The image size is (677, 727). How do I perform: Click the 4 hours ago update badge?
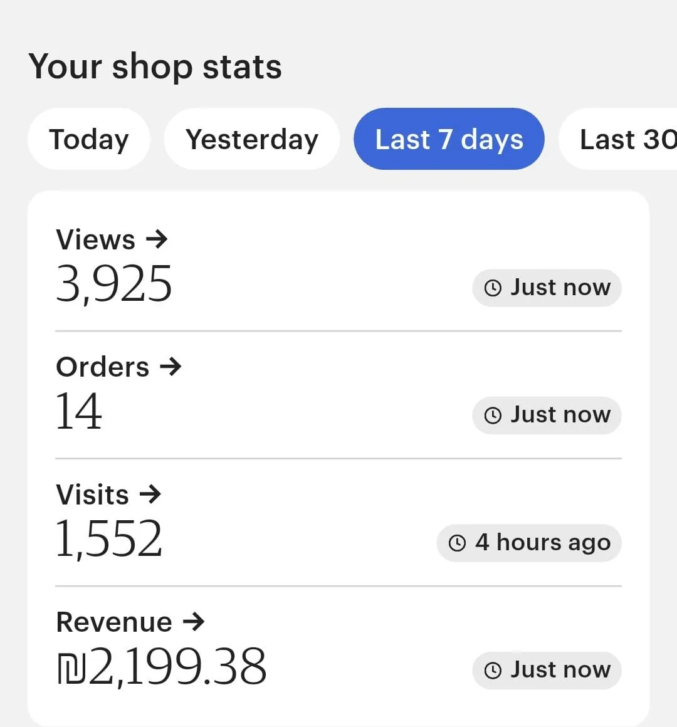tap(529, 543)
